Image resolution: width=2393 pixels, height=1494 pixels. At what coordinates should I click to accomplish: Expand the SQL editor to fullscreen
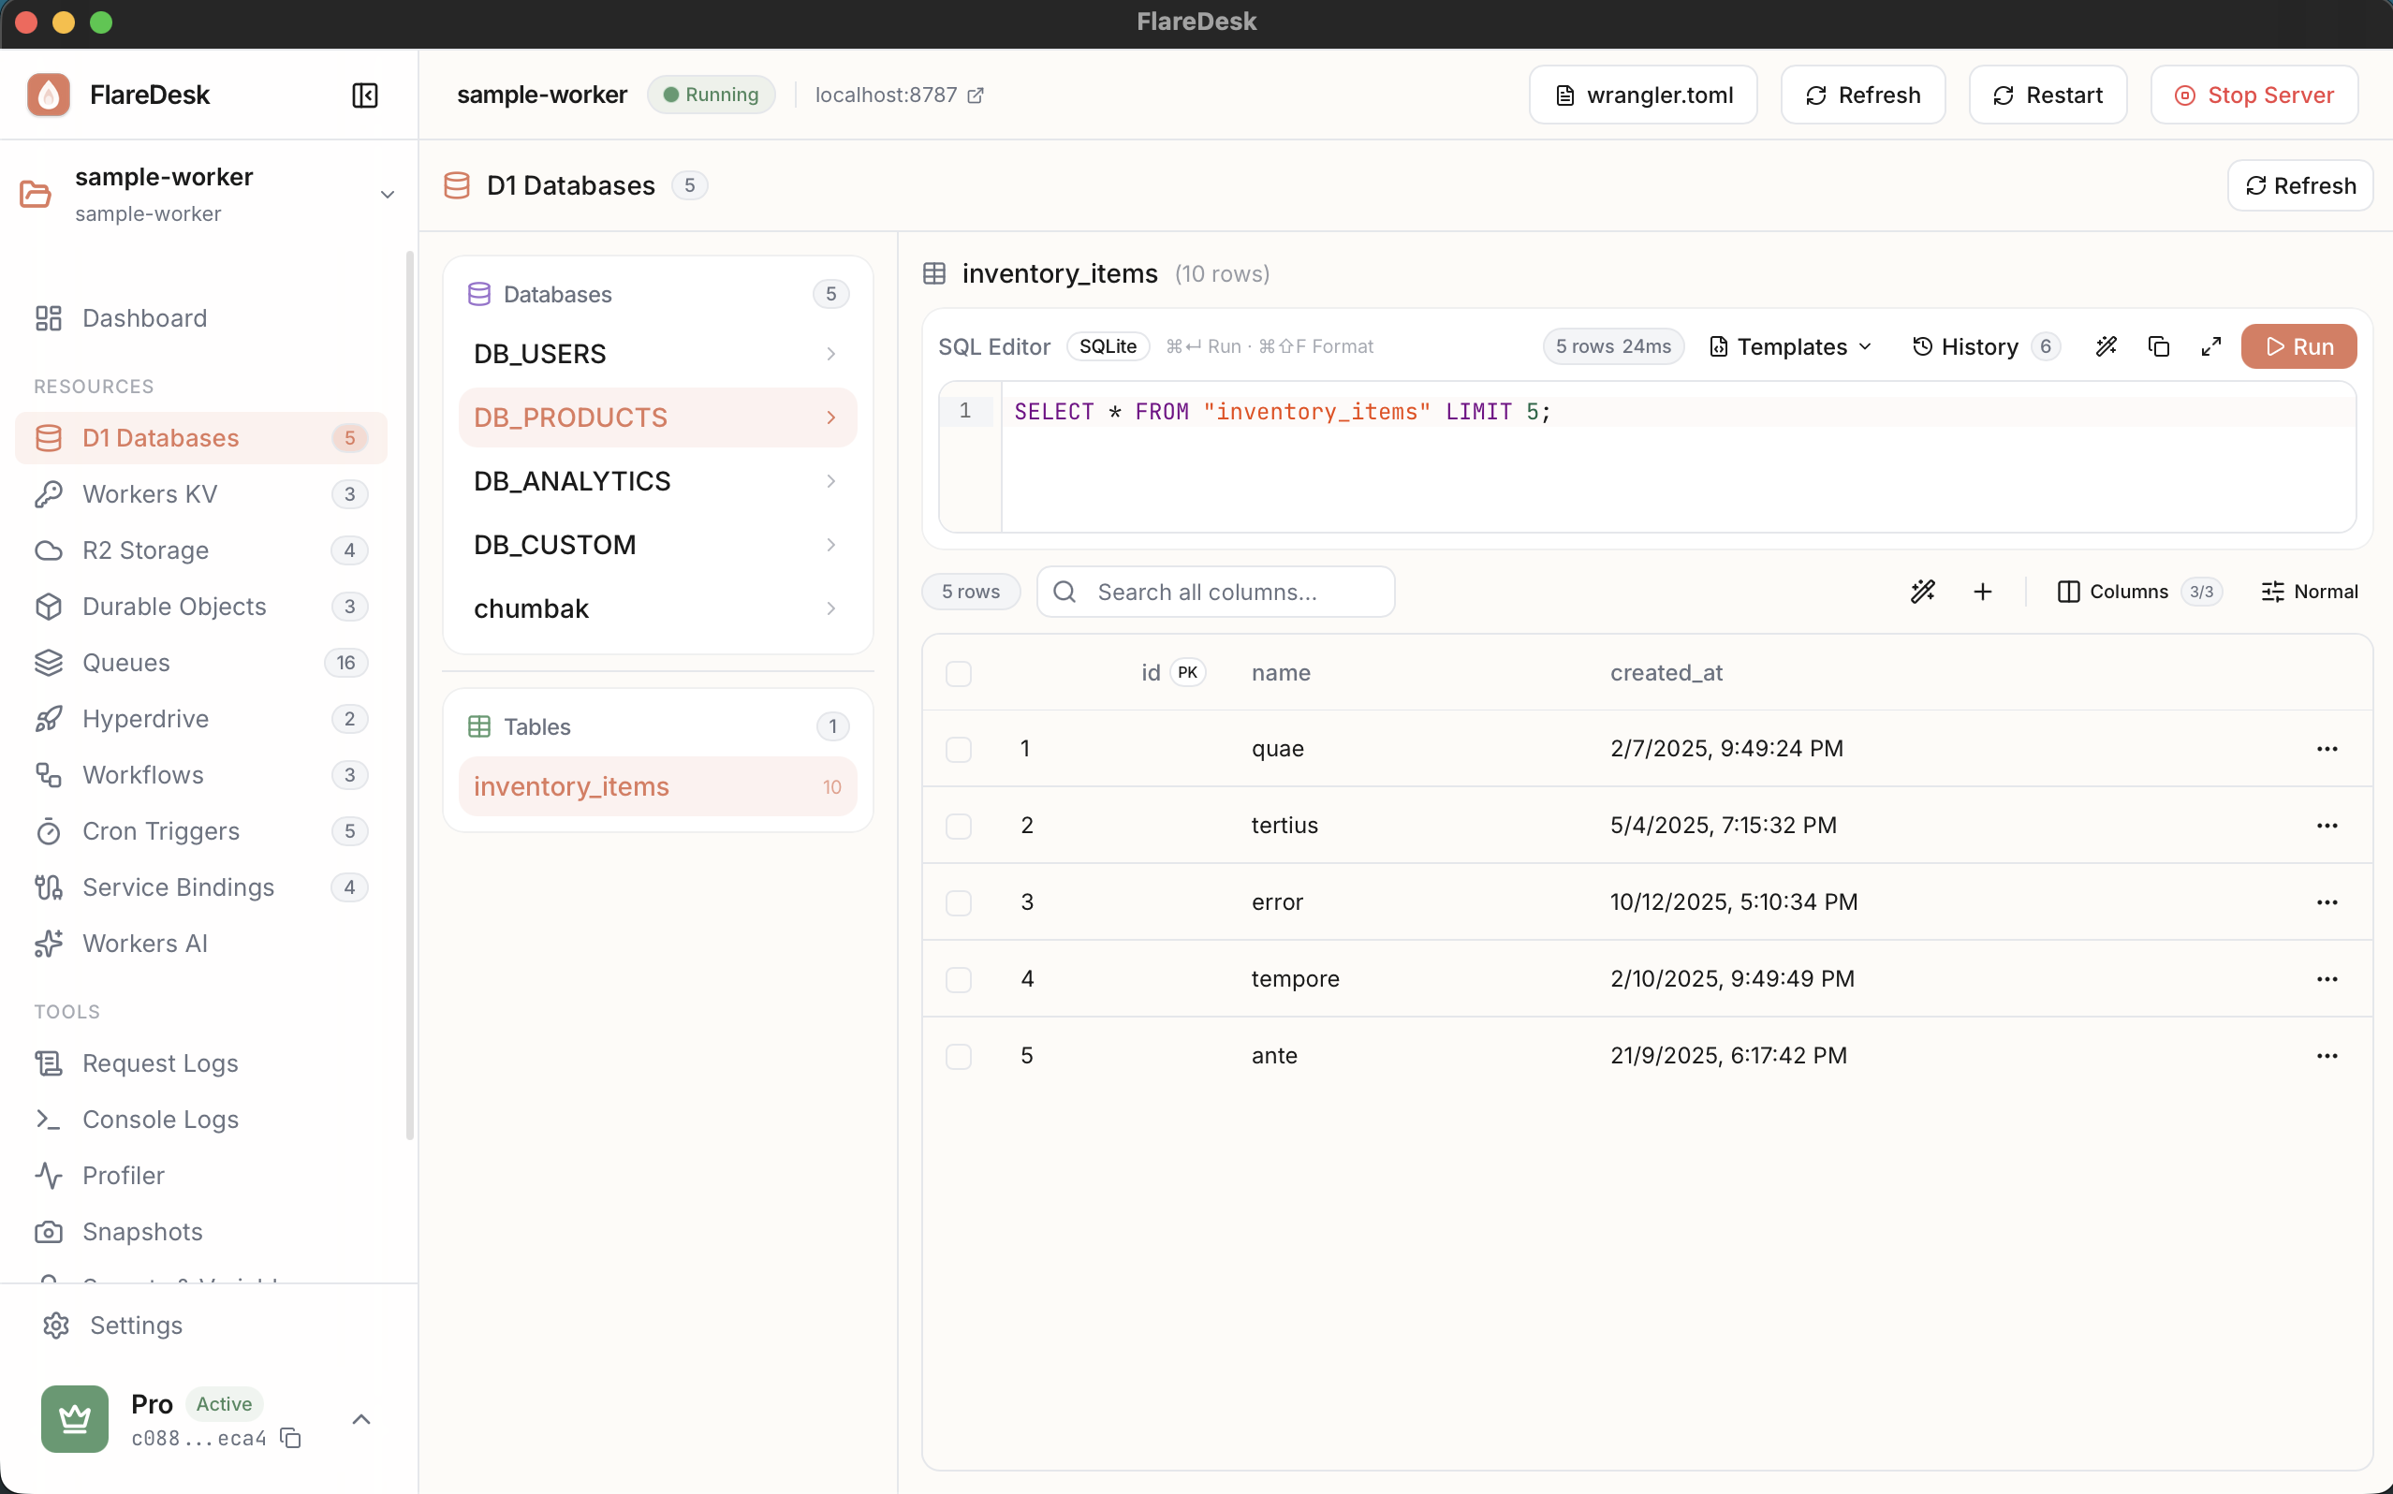(x=2211, y=346)
